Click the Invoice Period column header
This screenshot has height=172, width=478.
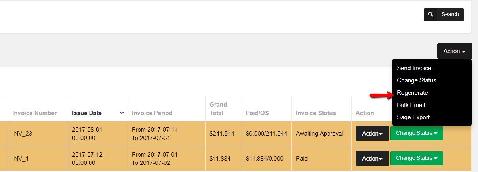tap(152, 113)
